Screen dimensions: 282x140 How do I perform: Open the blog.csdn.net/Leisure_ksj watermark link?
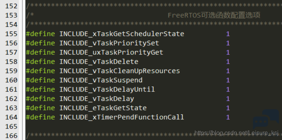click(236, 133)
